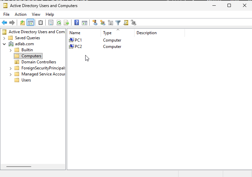This screenshot has height=177, width=252.
Task: Open the View menu
Action: tap(36, 14)
